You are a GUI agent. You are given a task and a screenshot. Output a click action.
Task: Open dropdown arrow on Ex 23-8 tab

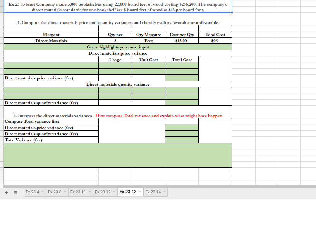coord(65,192)
